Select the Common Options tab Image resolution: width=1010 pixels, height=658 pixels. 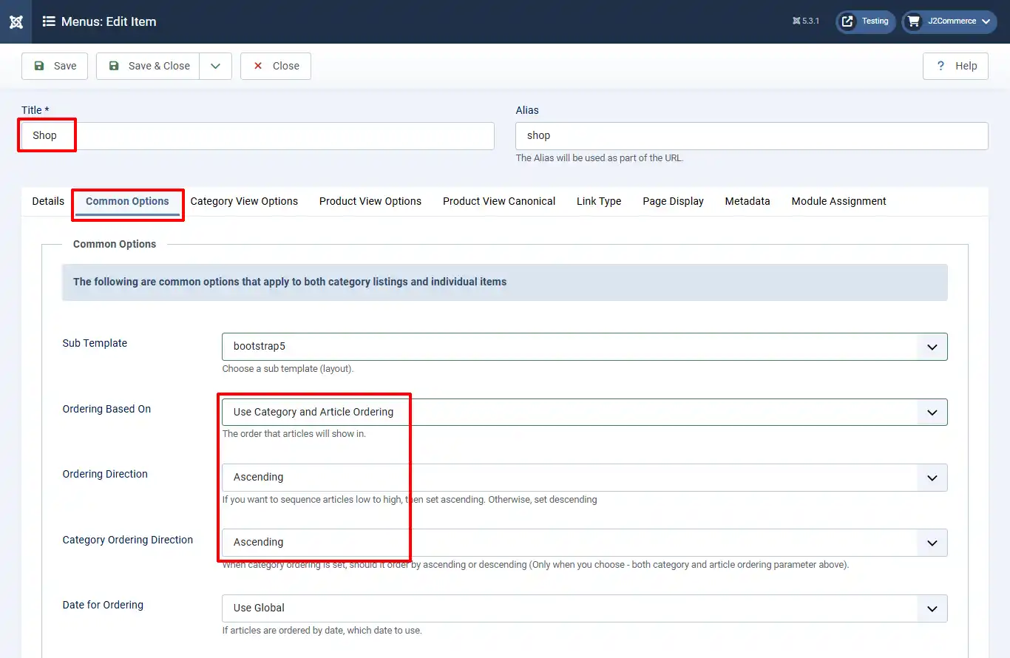127,201
